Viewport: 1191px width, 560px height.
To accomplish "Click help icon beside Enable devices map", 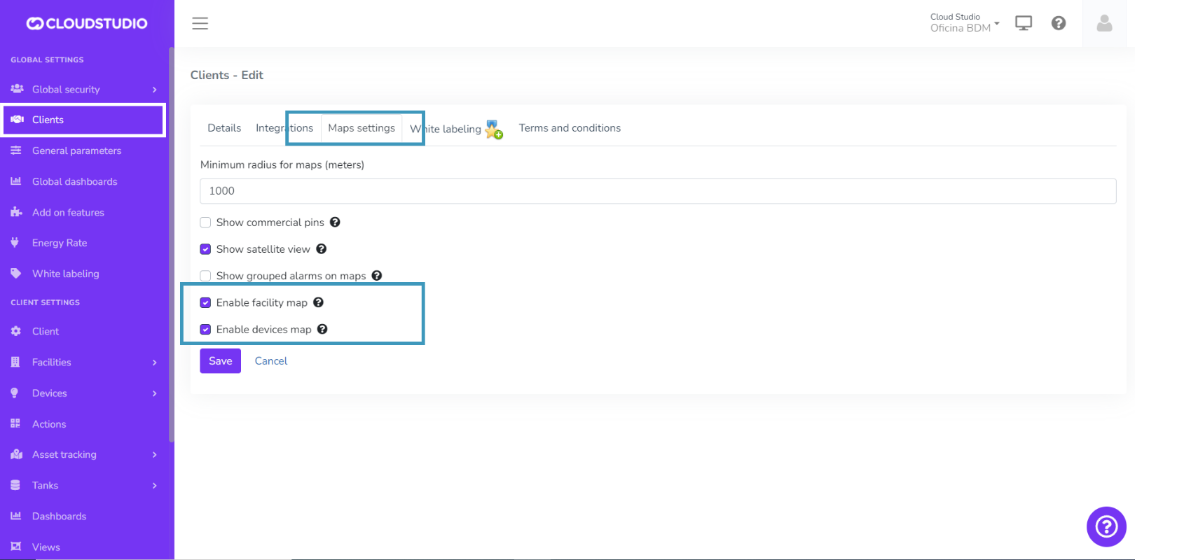I will 322,329.
